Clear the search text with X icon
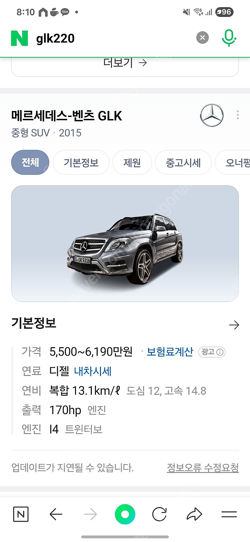The height and width of the screenshot is (542, 250). coord(202,38)
